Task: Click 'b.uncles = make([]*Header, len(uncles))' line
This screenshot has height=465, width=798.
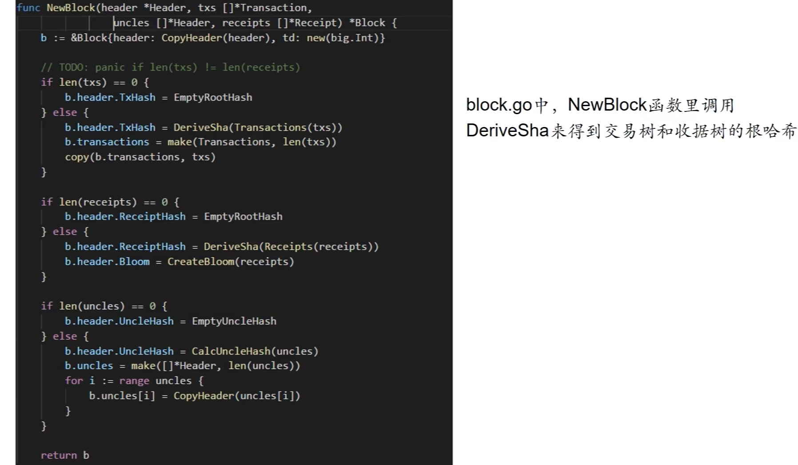Action: (183, 366)
